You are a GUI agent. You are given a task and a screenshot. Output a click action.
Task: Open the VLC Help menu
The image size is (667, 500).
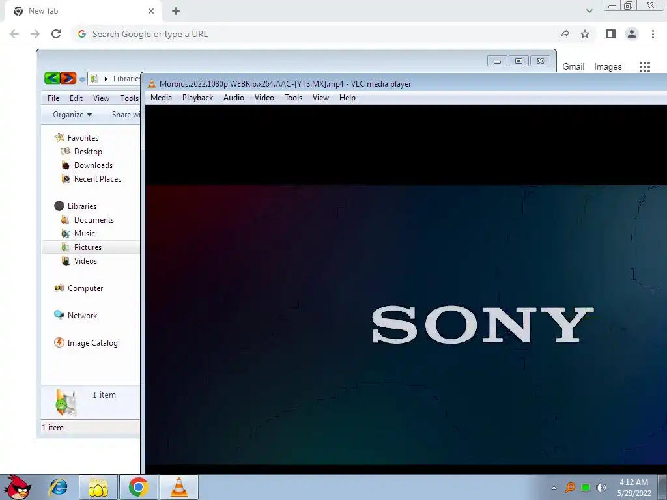click(x=347, y=98)
